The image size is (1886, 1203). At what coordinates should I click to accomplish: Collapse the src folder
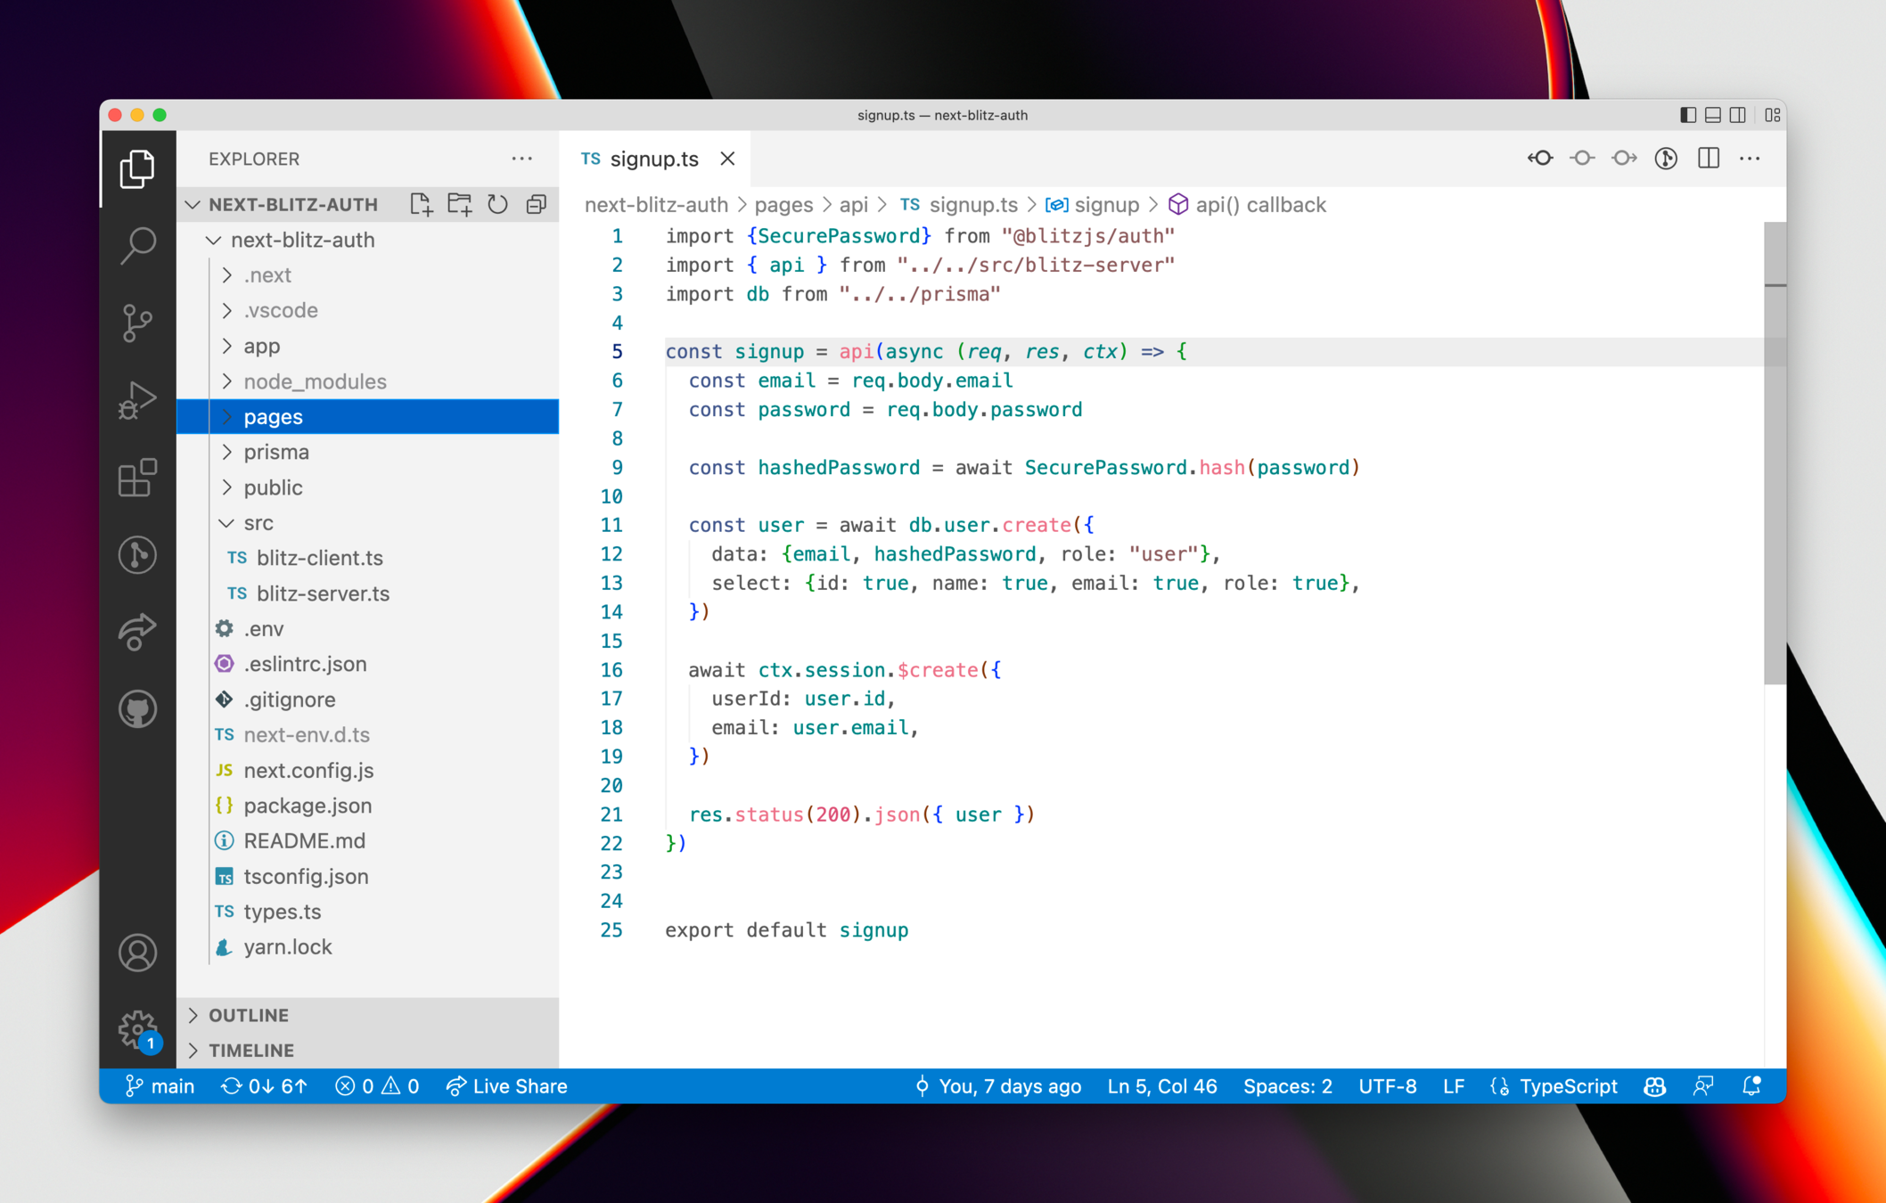click(258, 522)
